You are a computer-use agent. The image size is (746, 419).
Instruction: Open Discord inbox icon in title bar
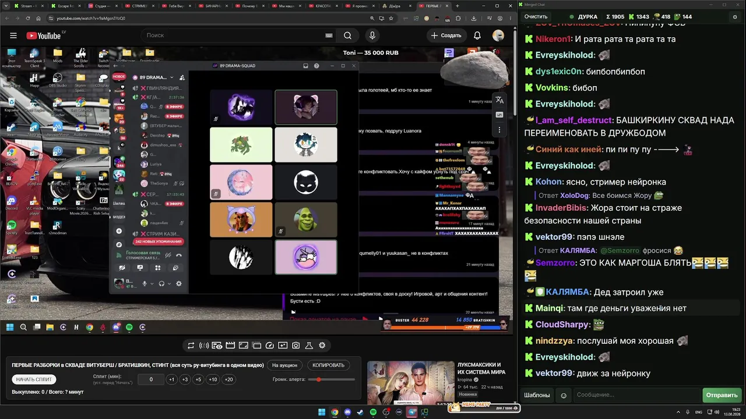pyautogui.click(x=305, y=66)
